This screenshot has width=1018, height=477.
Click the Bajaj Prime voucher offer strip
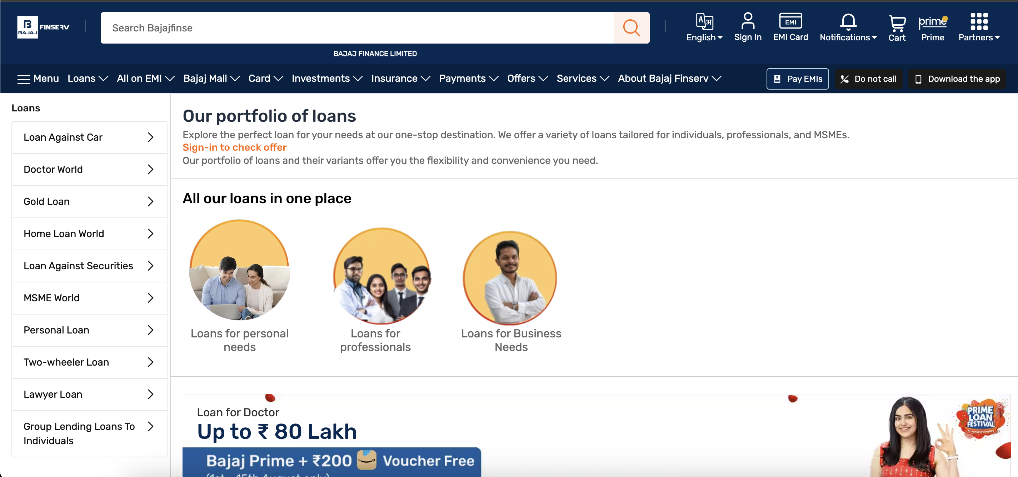[331, 462]
